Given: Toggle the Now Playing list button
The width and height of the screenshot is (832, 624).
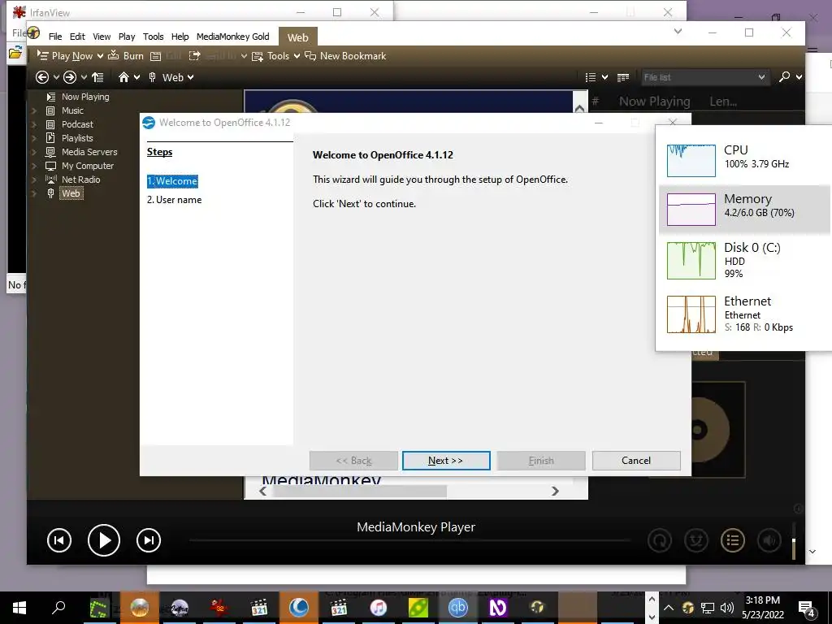Looking at the screenshot, I should click(733, 540).
